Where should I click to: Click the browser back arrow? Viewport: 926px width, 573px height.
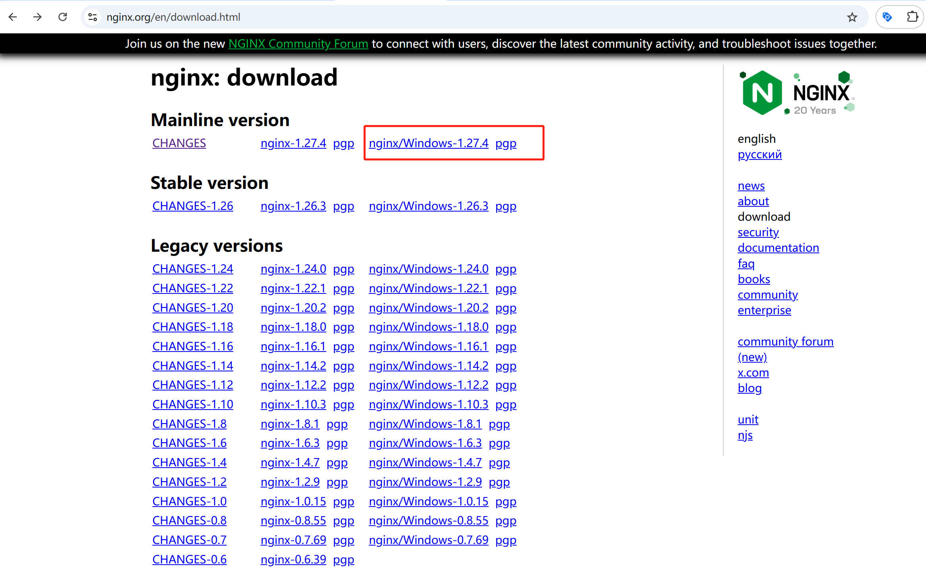pos(13,17)
